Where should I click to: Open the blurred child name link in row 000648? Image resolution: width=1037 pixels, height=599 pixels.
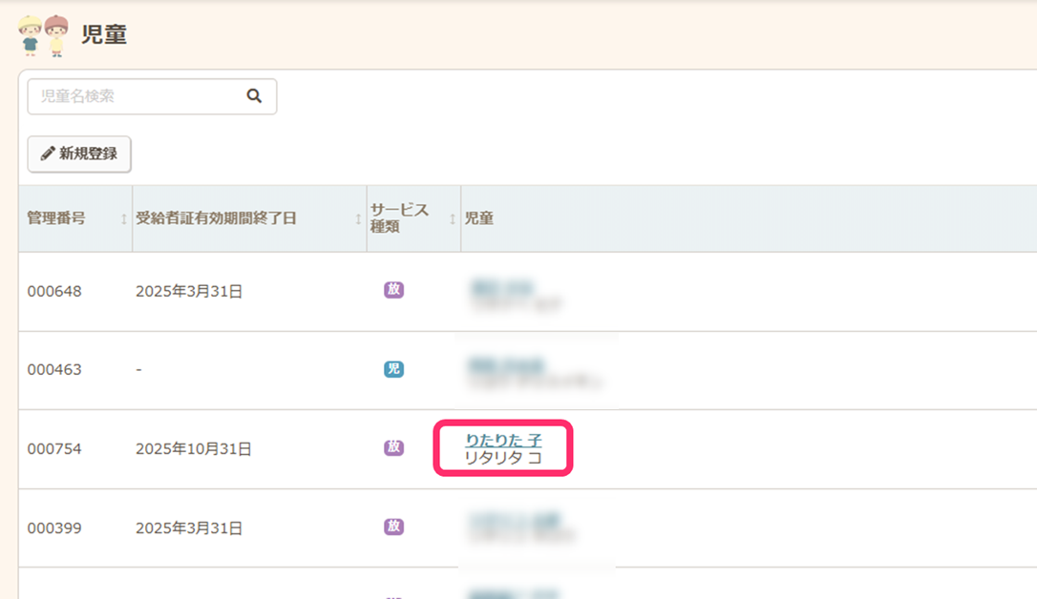(x=499, y=285)
